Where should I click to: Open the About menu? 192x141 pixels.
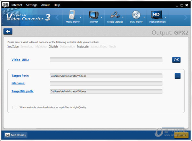(x=45, y=5)
